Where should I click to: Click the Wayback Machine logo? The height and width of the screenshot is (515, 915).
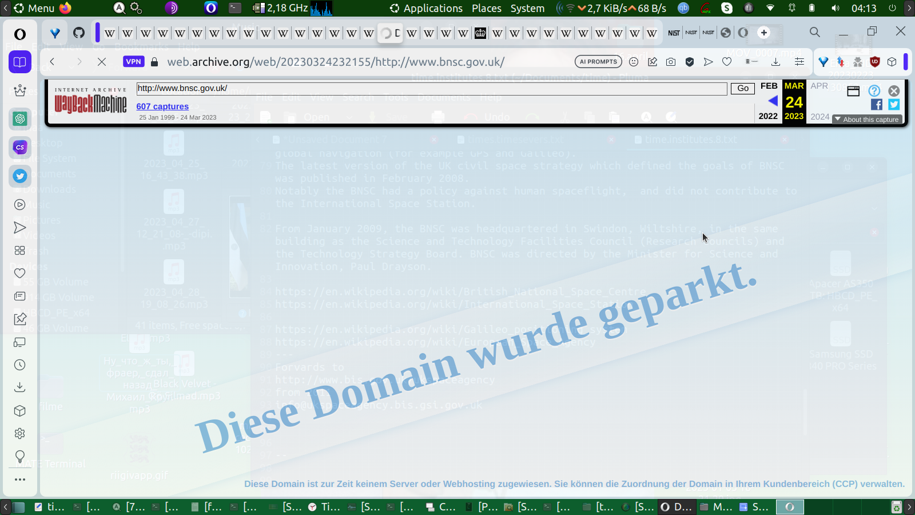pyautogui.click(x=90, y=100)
